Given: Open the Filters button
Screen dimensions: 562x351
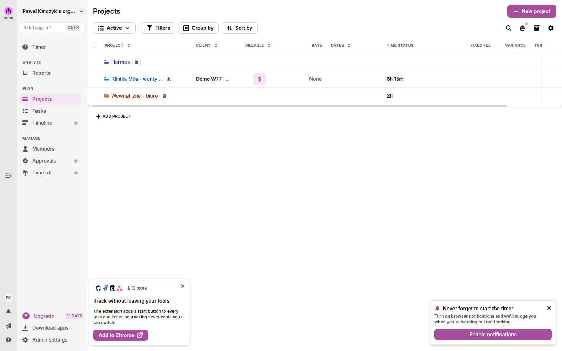Looking at the screenshot, I should pyautogui.click(x=158, y=28).
